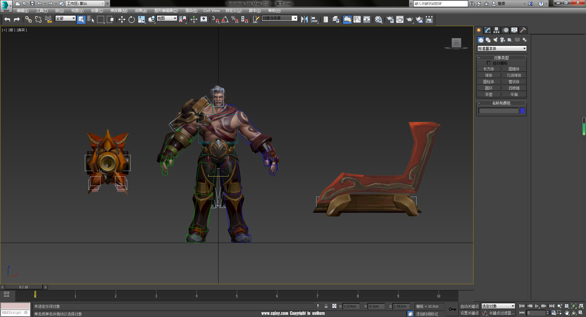Switch to the Hierarchy panel tab
586x317 pixels.
497,30
